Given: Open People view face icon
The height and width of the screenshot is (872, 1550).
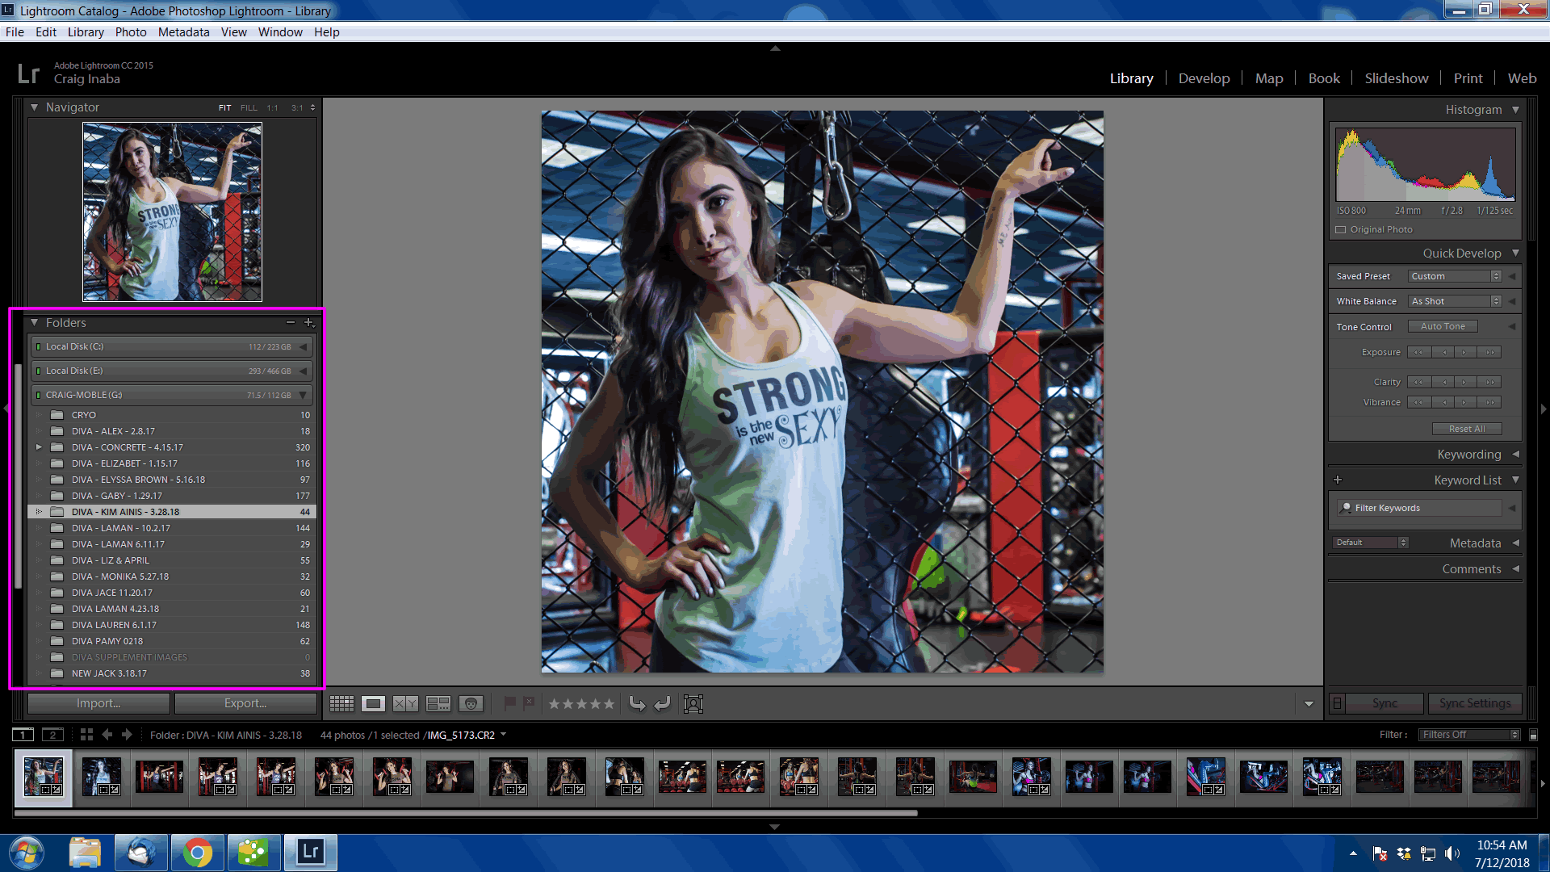Looking at the screenshot, I should tap(471, 704).
